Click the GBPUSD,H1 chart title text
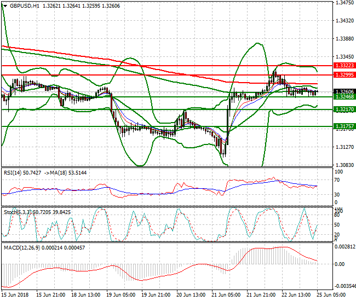The image size is (356, 301). coord(24,6)
